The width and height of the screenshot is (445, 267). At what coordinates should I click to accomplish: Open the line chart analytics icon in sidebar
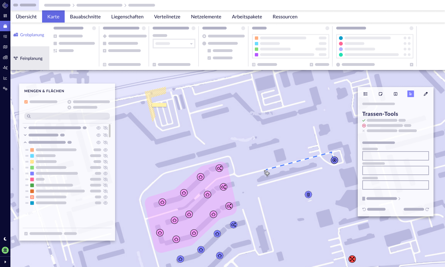coord(5,78)
